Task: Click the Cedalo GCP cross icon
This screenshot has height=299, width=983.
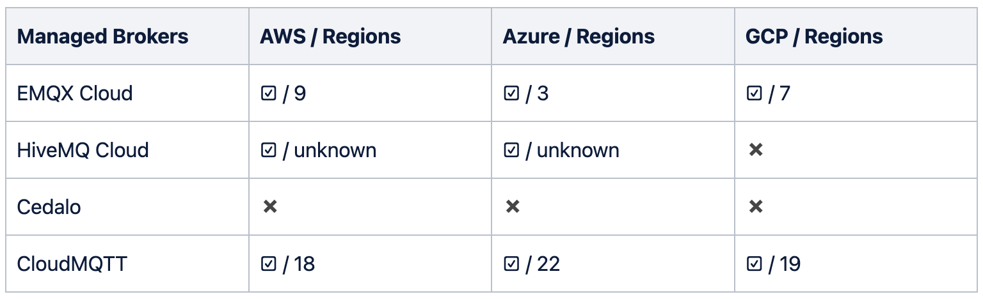Action: pos(756,207)
